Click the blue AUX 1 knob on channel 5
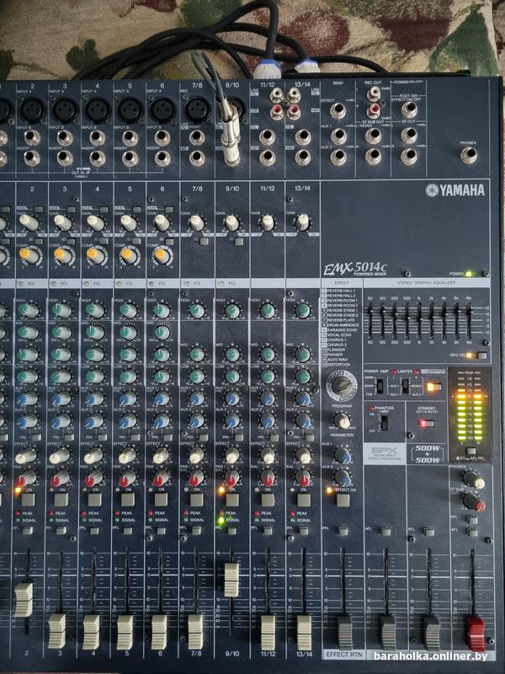The height and width of the screenshot is (674, 505). 127,399
